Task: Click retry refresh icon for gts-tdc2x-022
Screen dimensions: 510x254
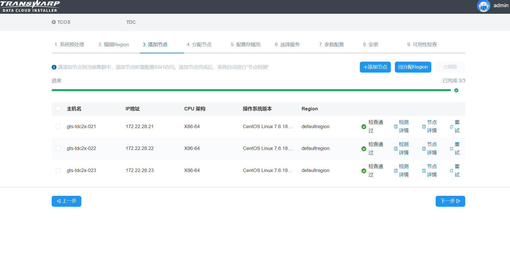Action: point(451,149)
